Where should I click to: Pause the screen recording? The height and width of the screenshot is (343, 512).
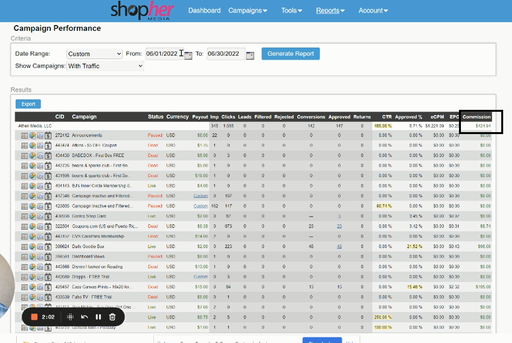[x=98, y=317]
